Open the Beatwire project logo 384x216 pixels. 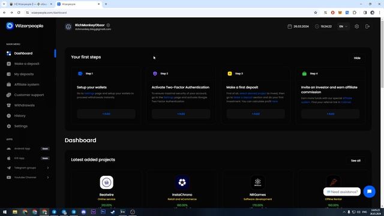tap(107, 182)
